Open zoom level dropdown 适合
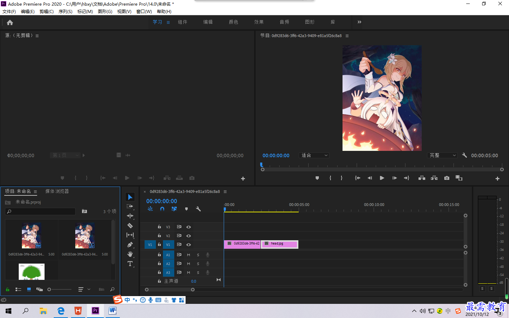 pyautogui.click(x=314, y=155)
